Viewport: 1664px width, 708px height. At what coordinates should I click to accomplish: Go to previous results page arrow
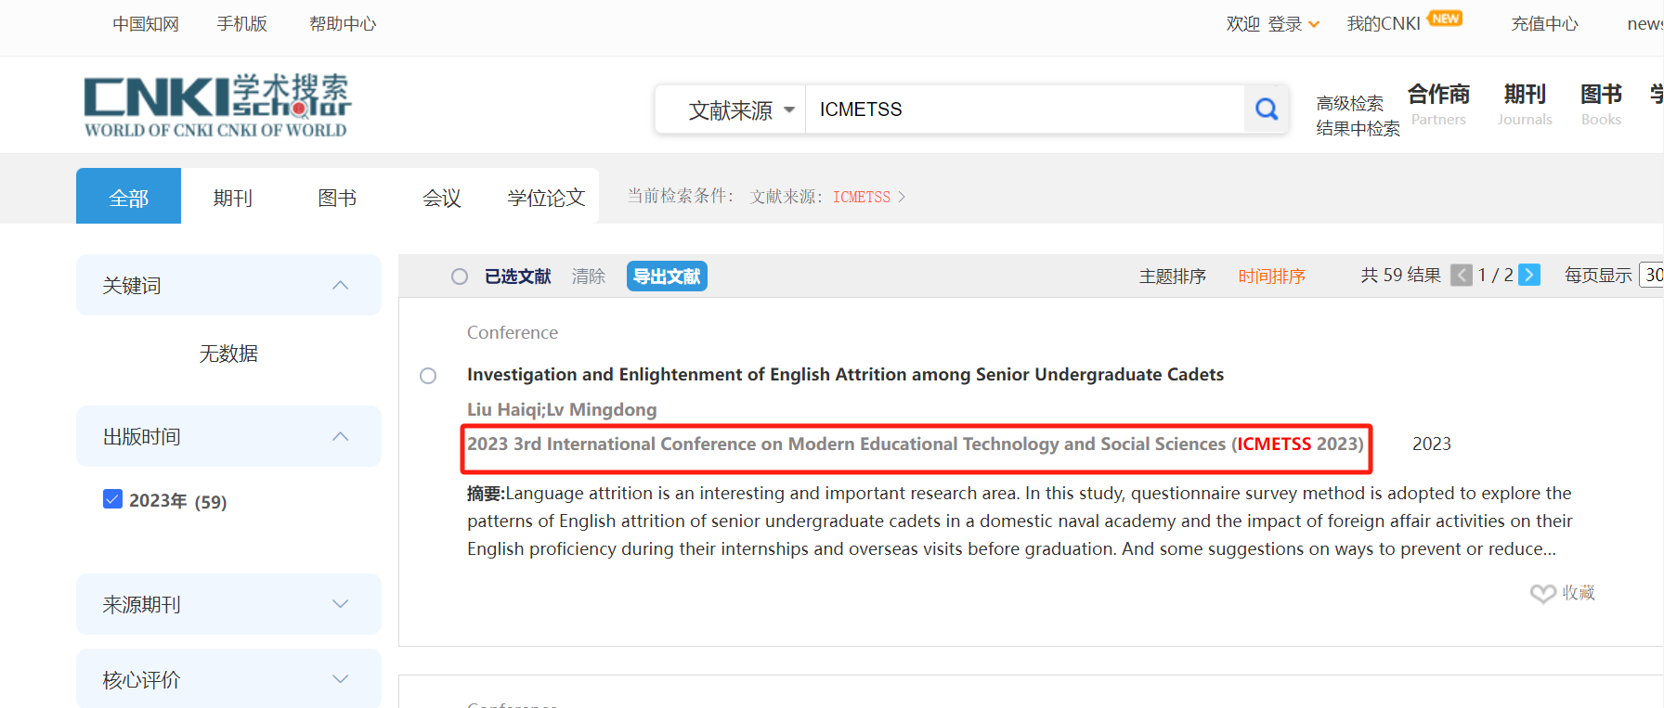coord(1462,275)
